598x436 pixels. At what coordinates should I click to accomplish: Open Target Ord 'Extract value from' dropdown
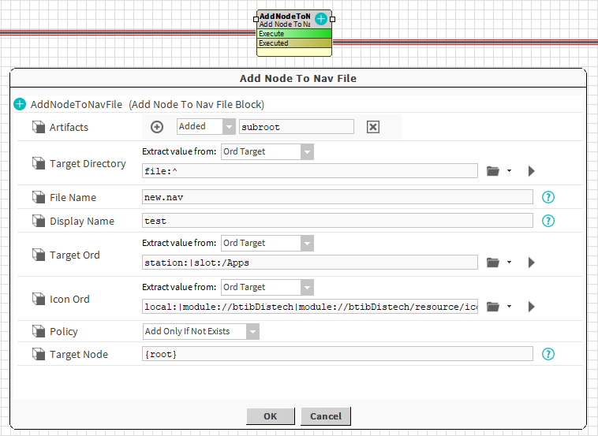point(267,243)
